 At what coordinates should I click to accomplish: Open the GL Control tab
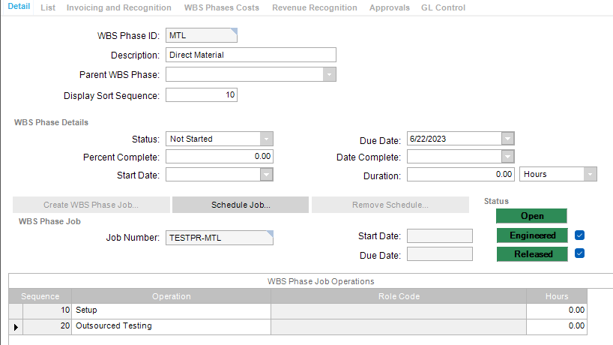pyautogui.click(x=443, y=7)
